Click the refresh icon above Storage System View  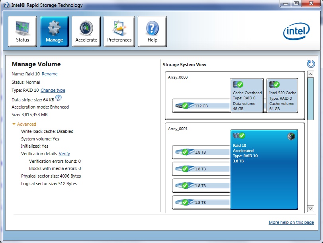click(x=311, y=64)
